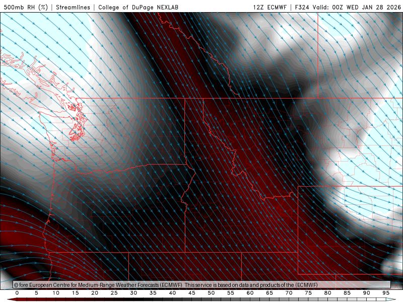Click the ECMWF copyright notice banner

tap(202, 284)
